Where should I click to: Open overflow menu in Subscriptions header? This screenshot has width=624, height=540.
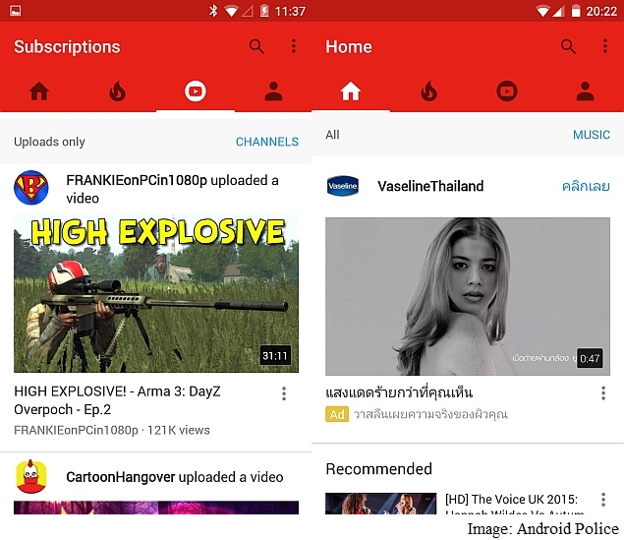293,46
